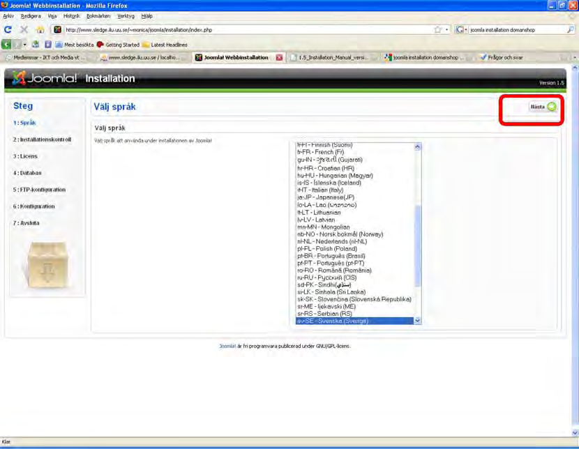Select it-IT - Italian (Italy) language

[x=354, y=190]
